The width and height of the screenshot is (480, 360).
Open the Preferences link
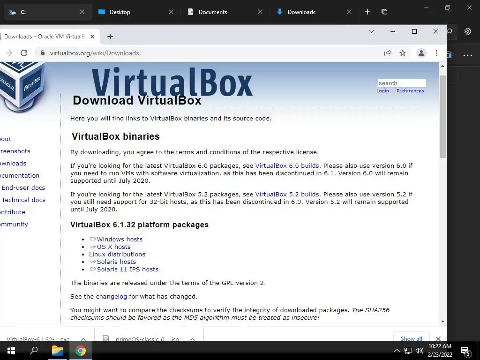click(x=410, y=90)
